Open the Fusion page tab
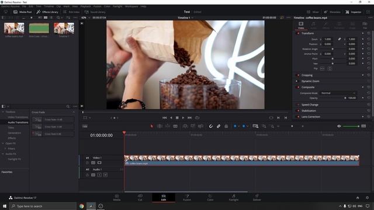Viewport: 374px width, 210px height. point(187,198)
